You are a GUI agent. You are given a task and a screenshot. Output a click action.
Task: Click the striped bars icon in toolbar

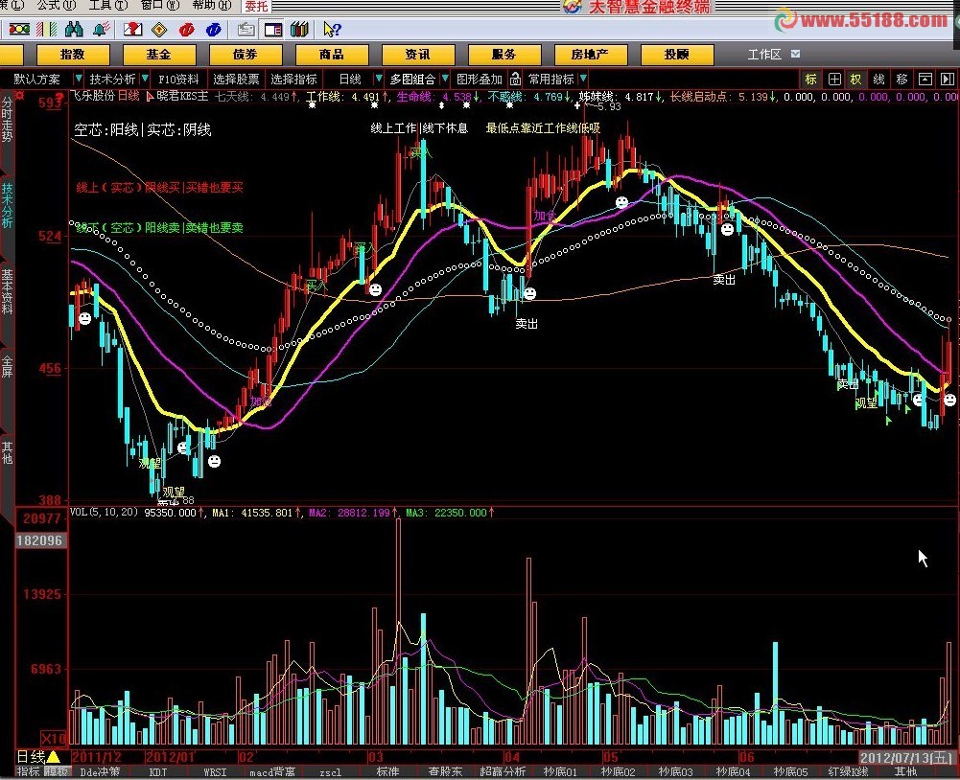pos(47,29)
